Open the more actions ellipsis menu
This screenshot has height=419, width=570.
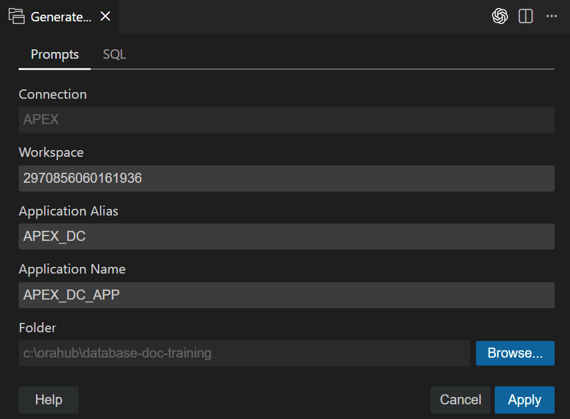551,16
